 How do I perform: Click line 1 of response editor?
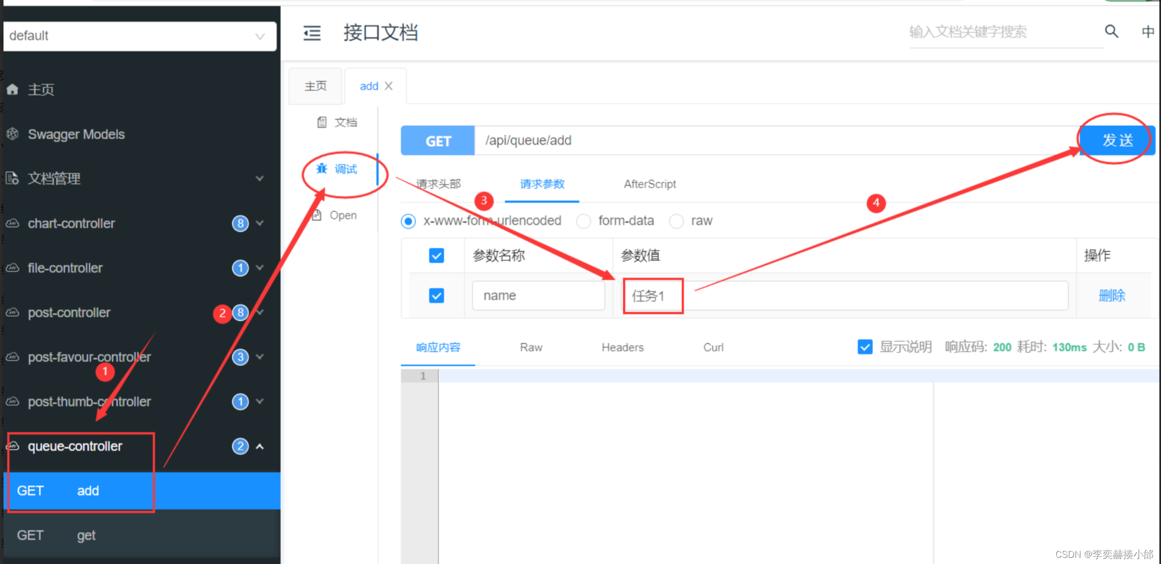click(x=799, y=376)
